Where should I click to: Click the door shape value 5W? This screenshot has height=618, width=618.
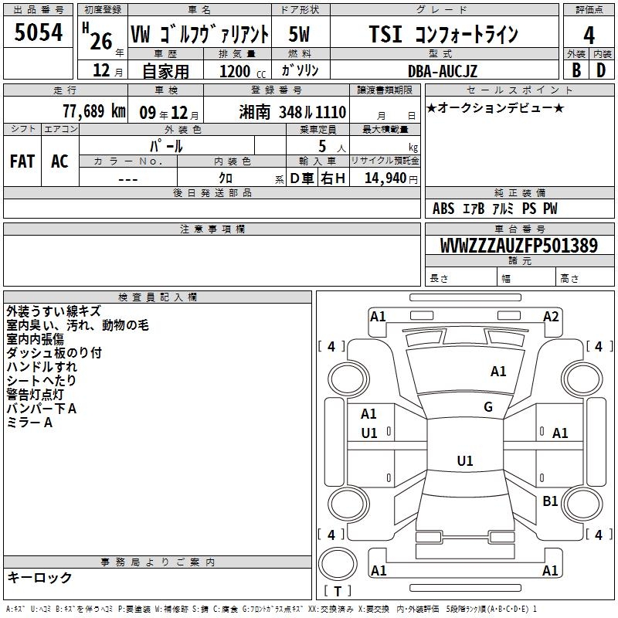pos(299,34)
